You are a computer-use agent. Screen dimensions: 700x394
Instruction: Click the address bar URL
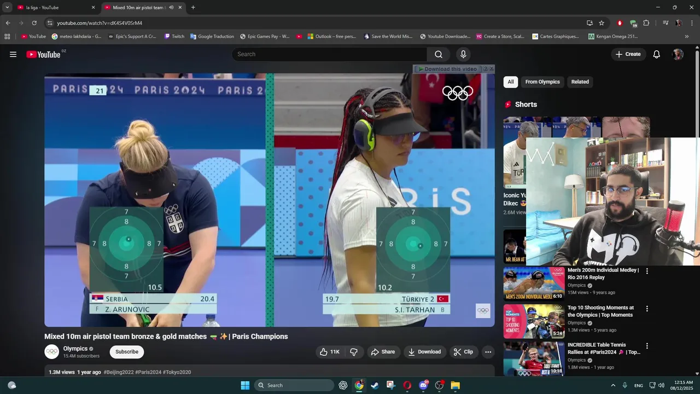100,23
